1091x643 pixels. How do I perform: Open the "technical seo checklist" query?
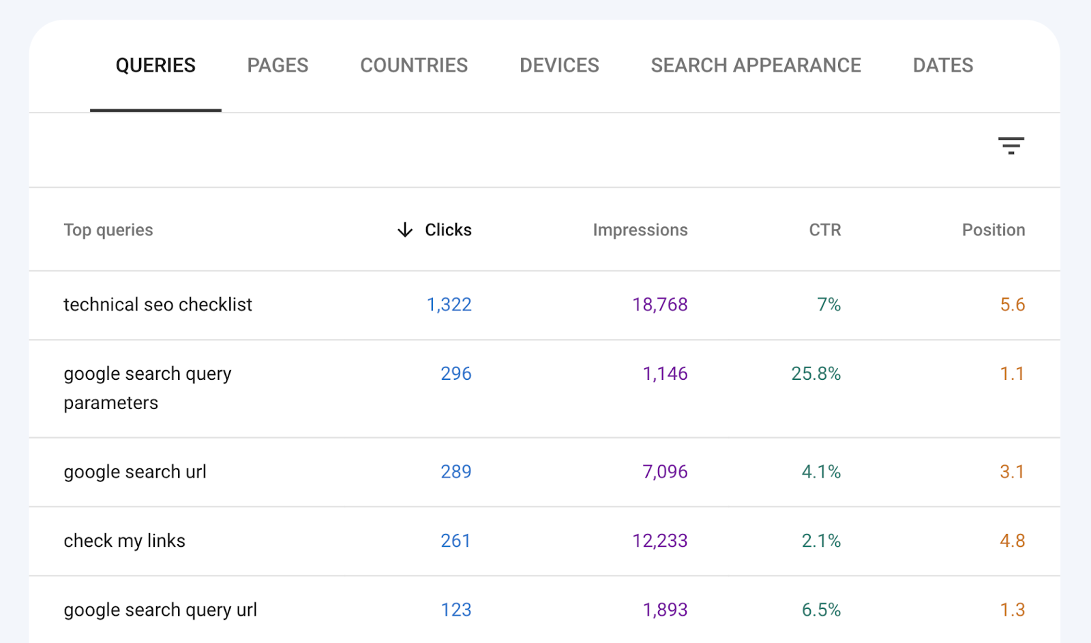(158, 305)
